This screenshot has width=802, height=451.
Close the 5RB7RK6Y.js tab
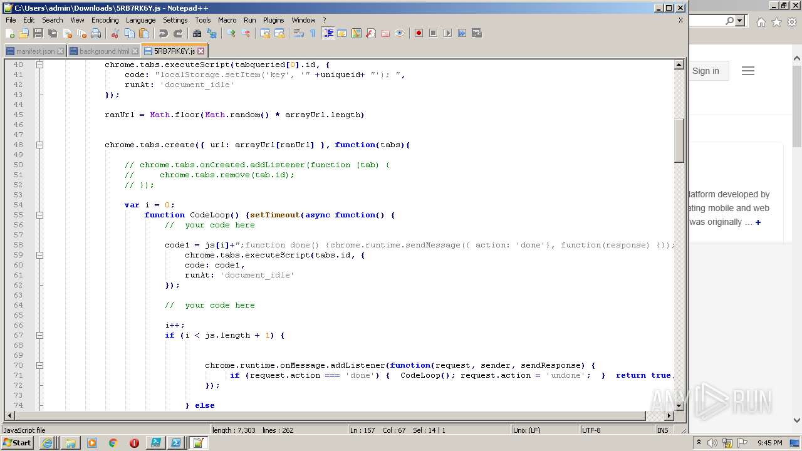(x=201, y=51)
